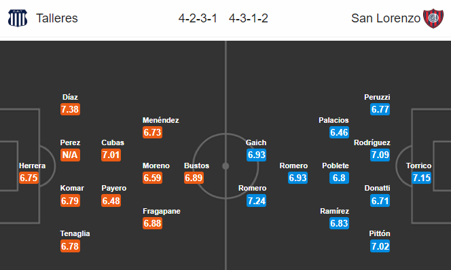This screenshot has width=451, height=270.
Task: Click the 4-2-3-1 formation label
Action: point(198,18)
